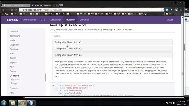Jump to Alert in the sidebar

pyautogui.click(x=12, y=67)
